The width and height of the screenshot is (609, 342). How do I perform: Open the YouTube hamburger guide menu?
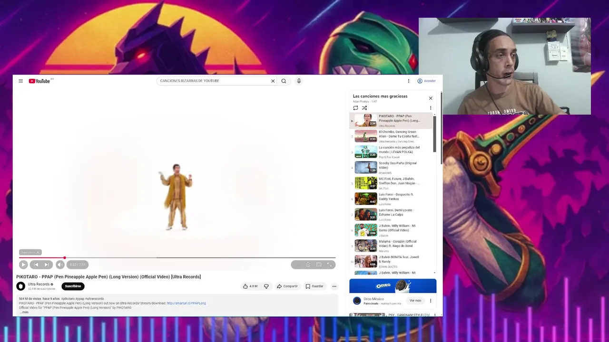pyautogui.click(x=20, y=81)
